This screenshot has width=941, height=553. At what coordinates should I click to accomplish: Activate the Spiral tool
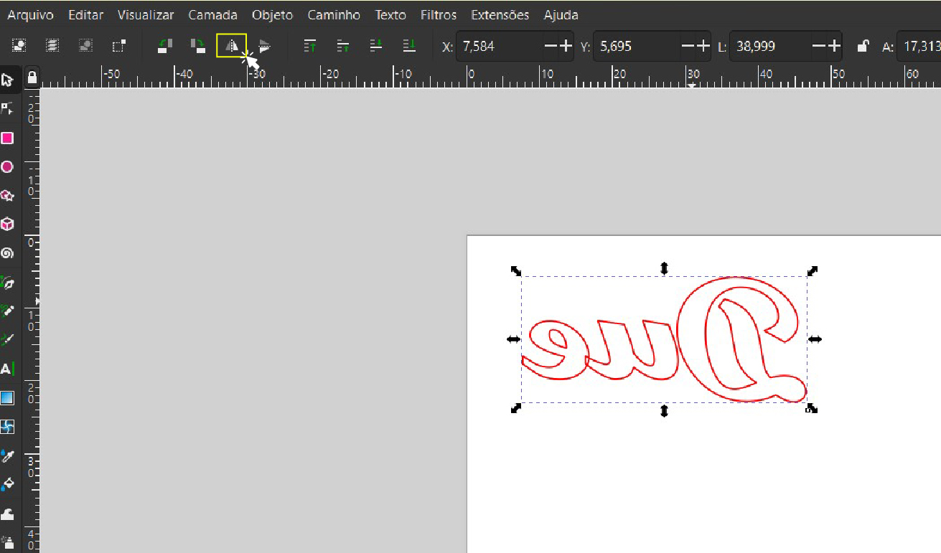tap(8, 252)
